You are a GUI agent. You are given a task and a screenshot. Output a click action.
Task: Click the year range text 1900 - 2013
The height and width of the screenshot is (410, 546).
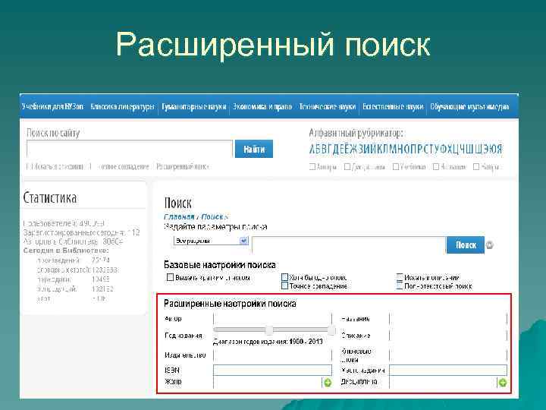306,342
